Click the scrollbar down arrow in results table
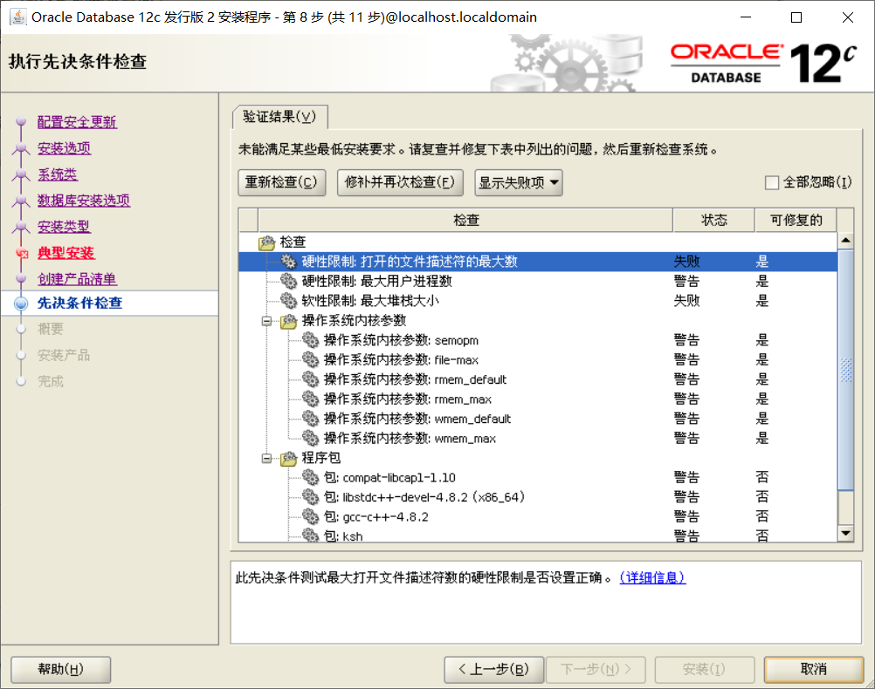This screenshot has height=689, width=875. [846, 534]
